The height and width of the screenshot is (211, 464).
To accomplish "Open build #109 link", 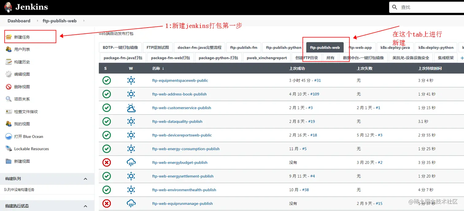I will 315,94.
